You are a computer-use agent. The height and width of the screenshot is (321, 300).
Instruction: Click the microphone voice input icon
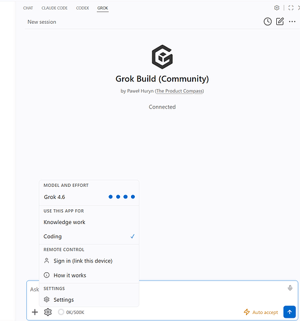coord(290,288)
